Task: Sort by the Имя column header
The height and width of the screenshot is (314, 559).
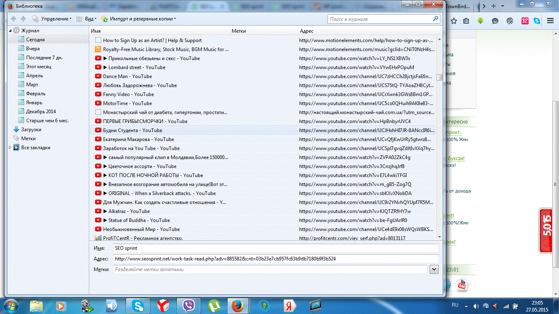Action: (160, 31)
